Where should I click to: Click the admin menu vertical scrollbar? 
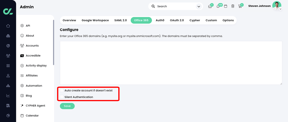(x=54, y=42)
